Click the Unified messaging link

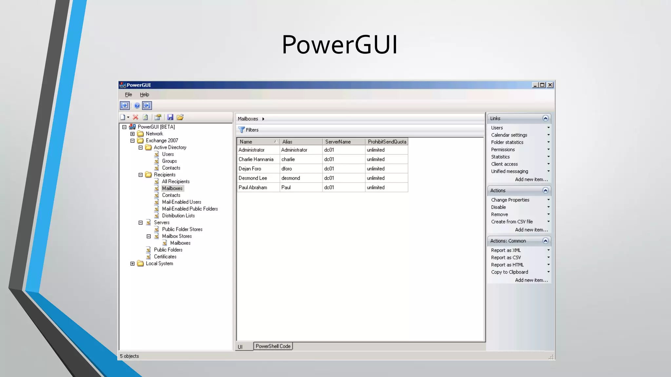[509, 171]
